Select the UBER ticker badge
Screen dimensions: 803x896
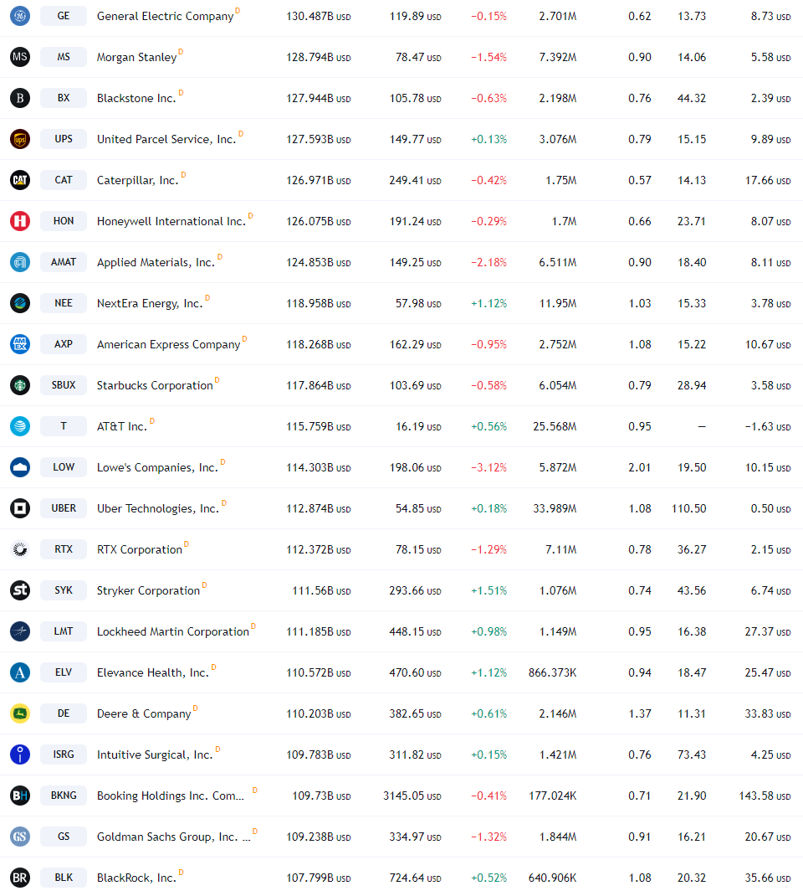[64, 508]
